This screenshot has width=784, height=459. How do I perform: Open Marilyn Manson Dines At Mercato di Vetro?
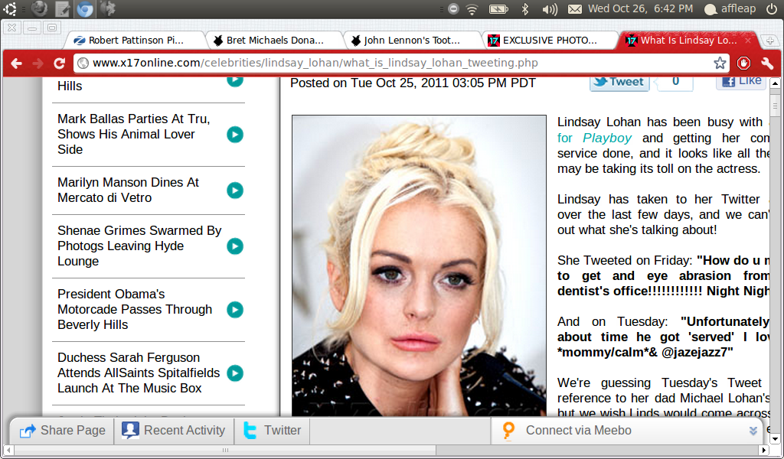[128, 190]
